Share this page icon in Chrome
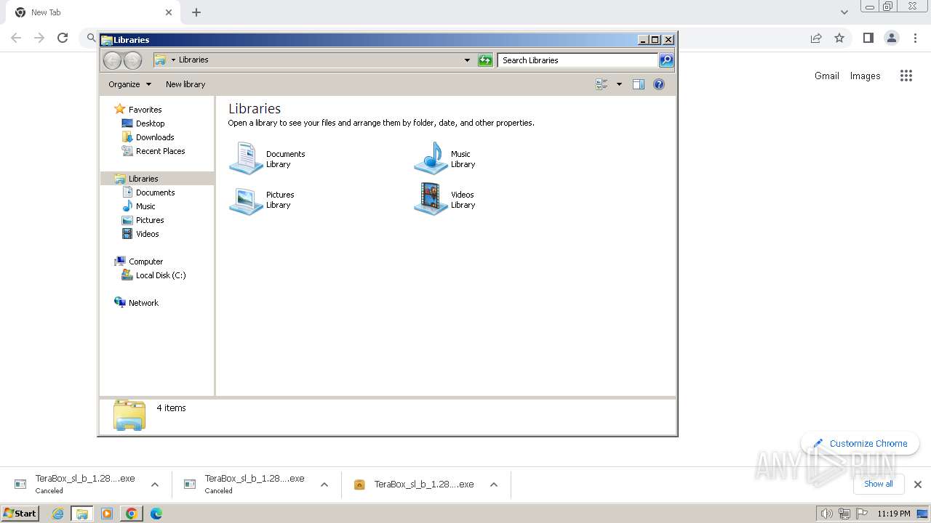The width and height of the screenshot is (931, 523). (x=816, y=38)
